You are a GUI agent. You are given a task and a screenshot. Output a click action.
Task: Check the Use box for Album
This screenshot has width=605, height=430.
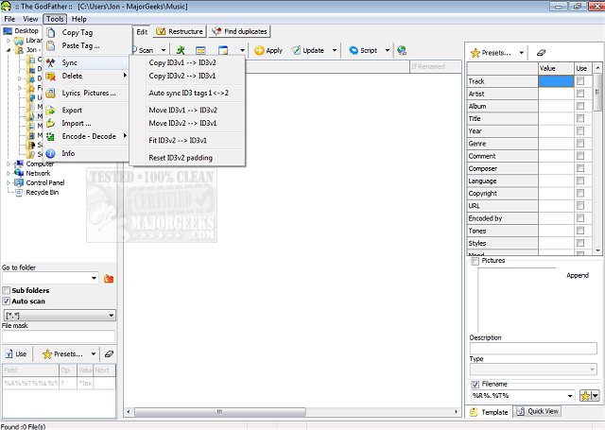(579, 106)
